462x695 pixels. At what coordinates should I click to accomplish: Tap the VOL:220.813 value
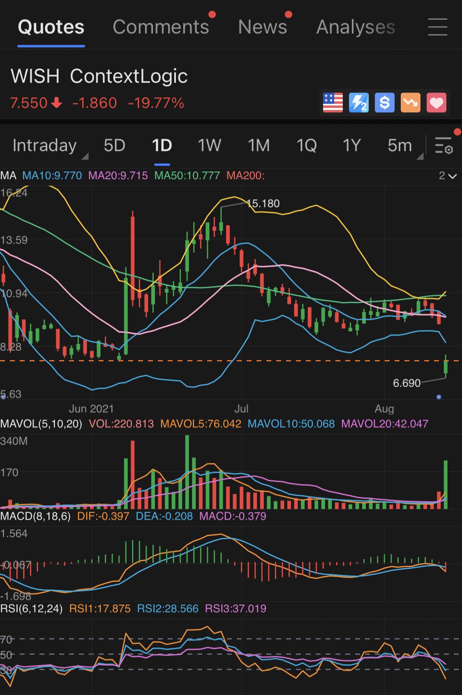pyautogui.click(x=121, y=424)
